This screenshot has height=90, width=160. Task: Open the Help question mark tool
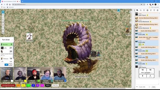point(3,32)
